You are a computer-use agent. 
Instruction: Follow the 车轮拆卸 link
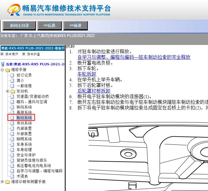coord(87,74)
